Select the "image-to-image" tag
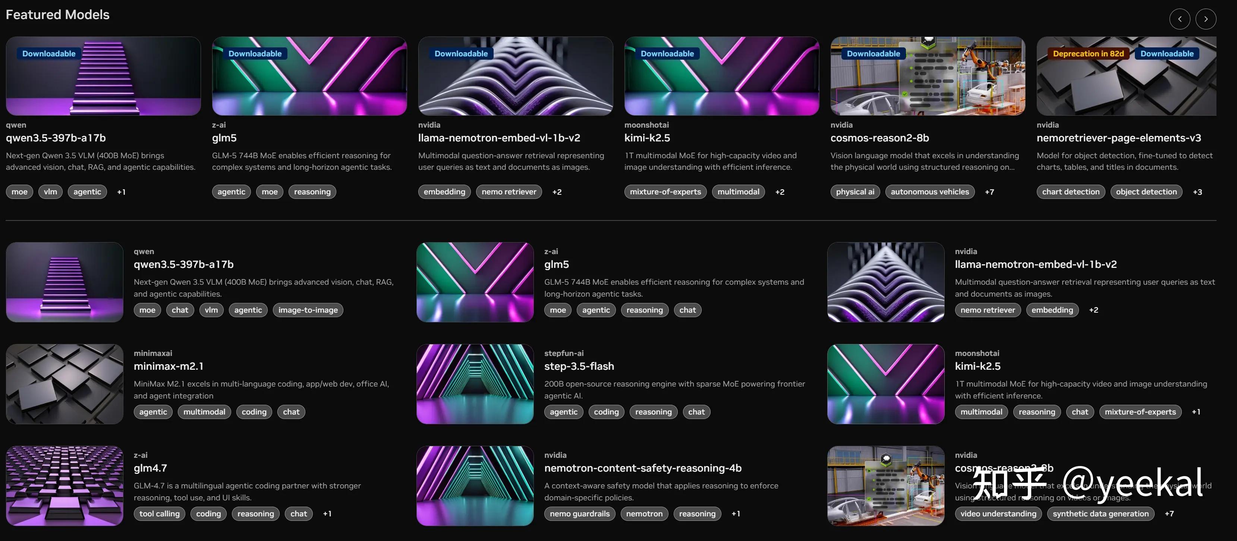The image size is (1237, 541). click(x=308, y=310)
